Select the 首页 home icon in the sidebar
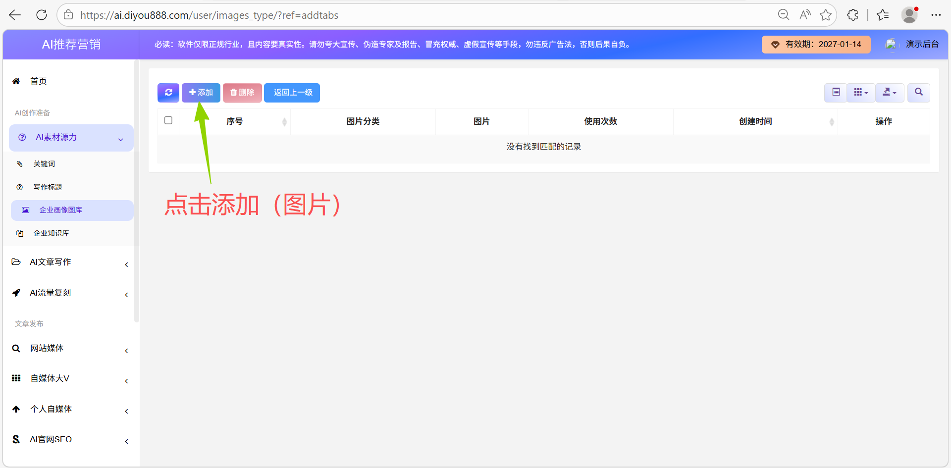 pos(16,81)
